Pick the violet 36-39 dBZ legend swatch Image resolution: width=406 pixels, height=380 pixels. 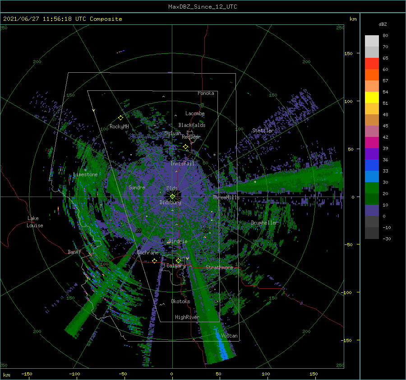click(x=372, y=154)
